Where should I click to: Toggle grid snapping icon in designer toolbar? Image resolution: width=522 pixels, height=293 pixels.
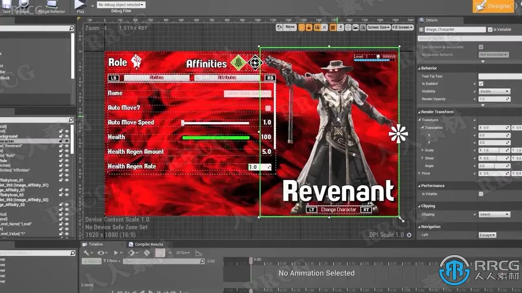click(333, 27)
